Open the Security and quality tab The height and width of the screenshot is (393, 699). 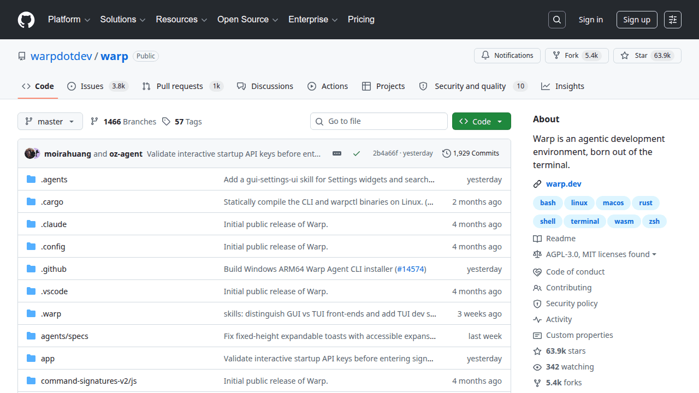pyautogui.click(x=473, y=86)
